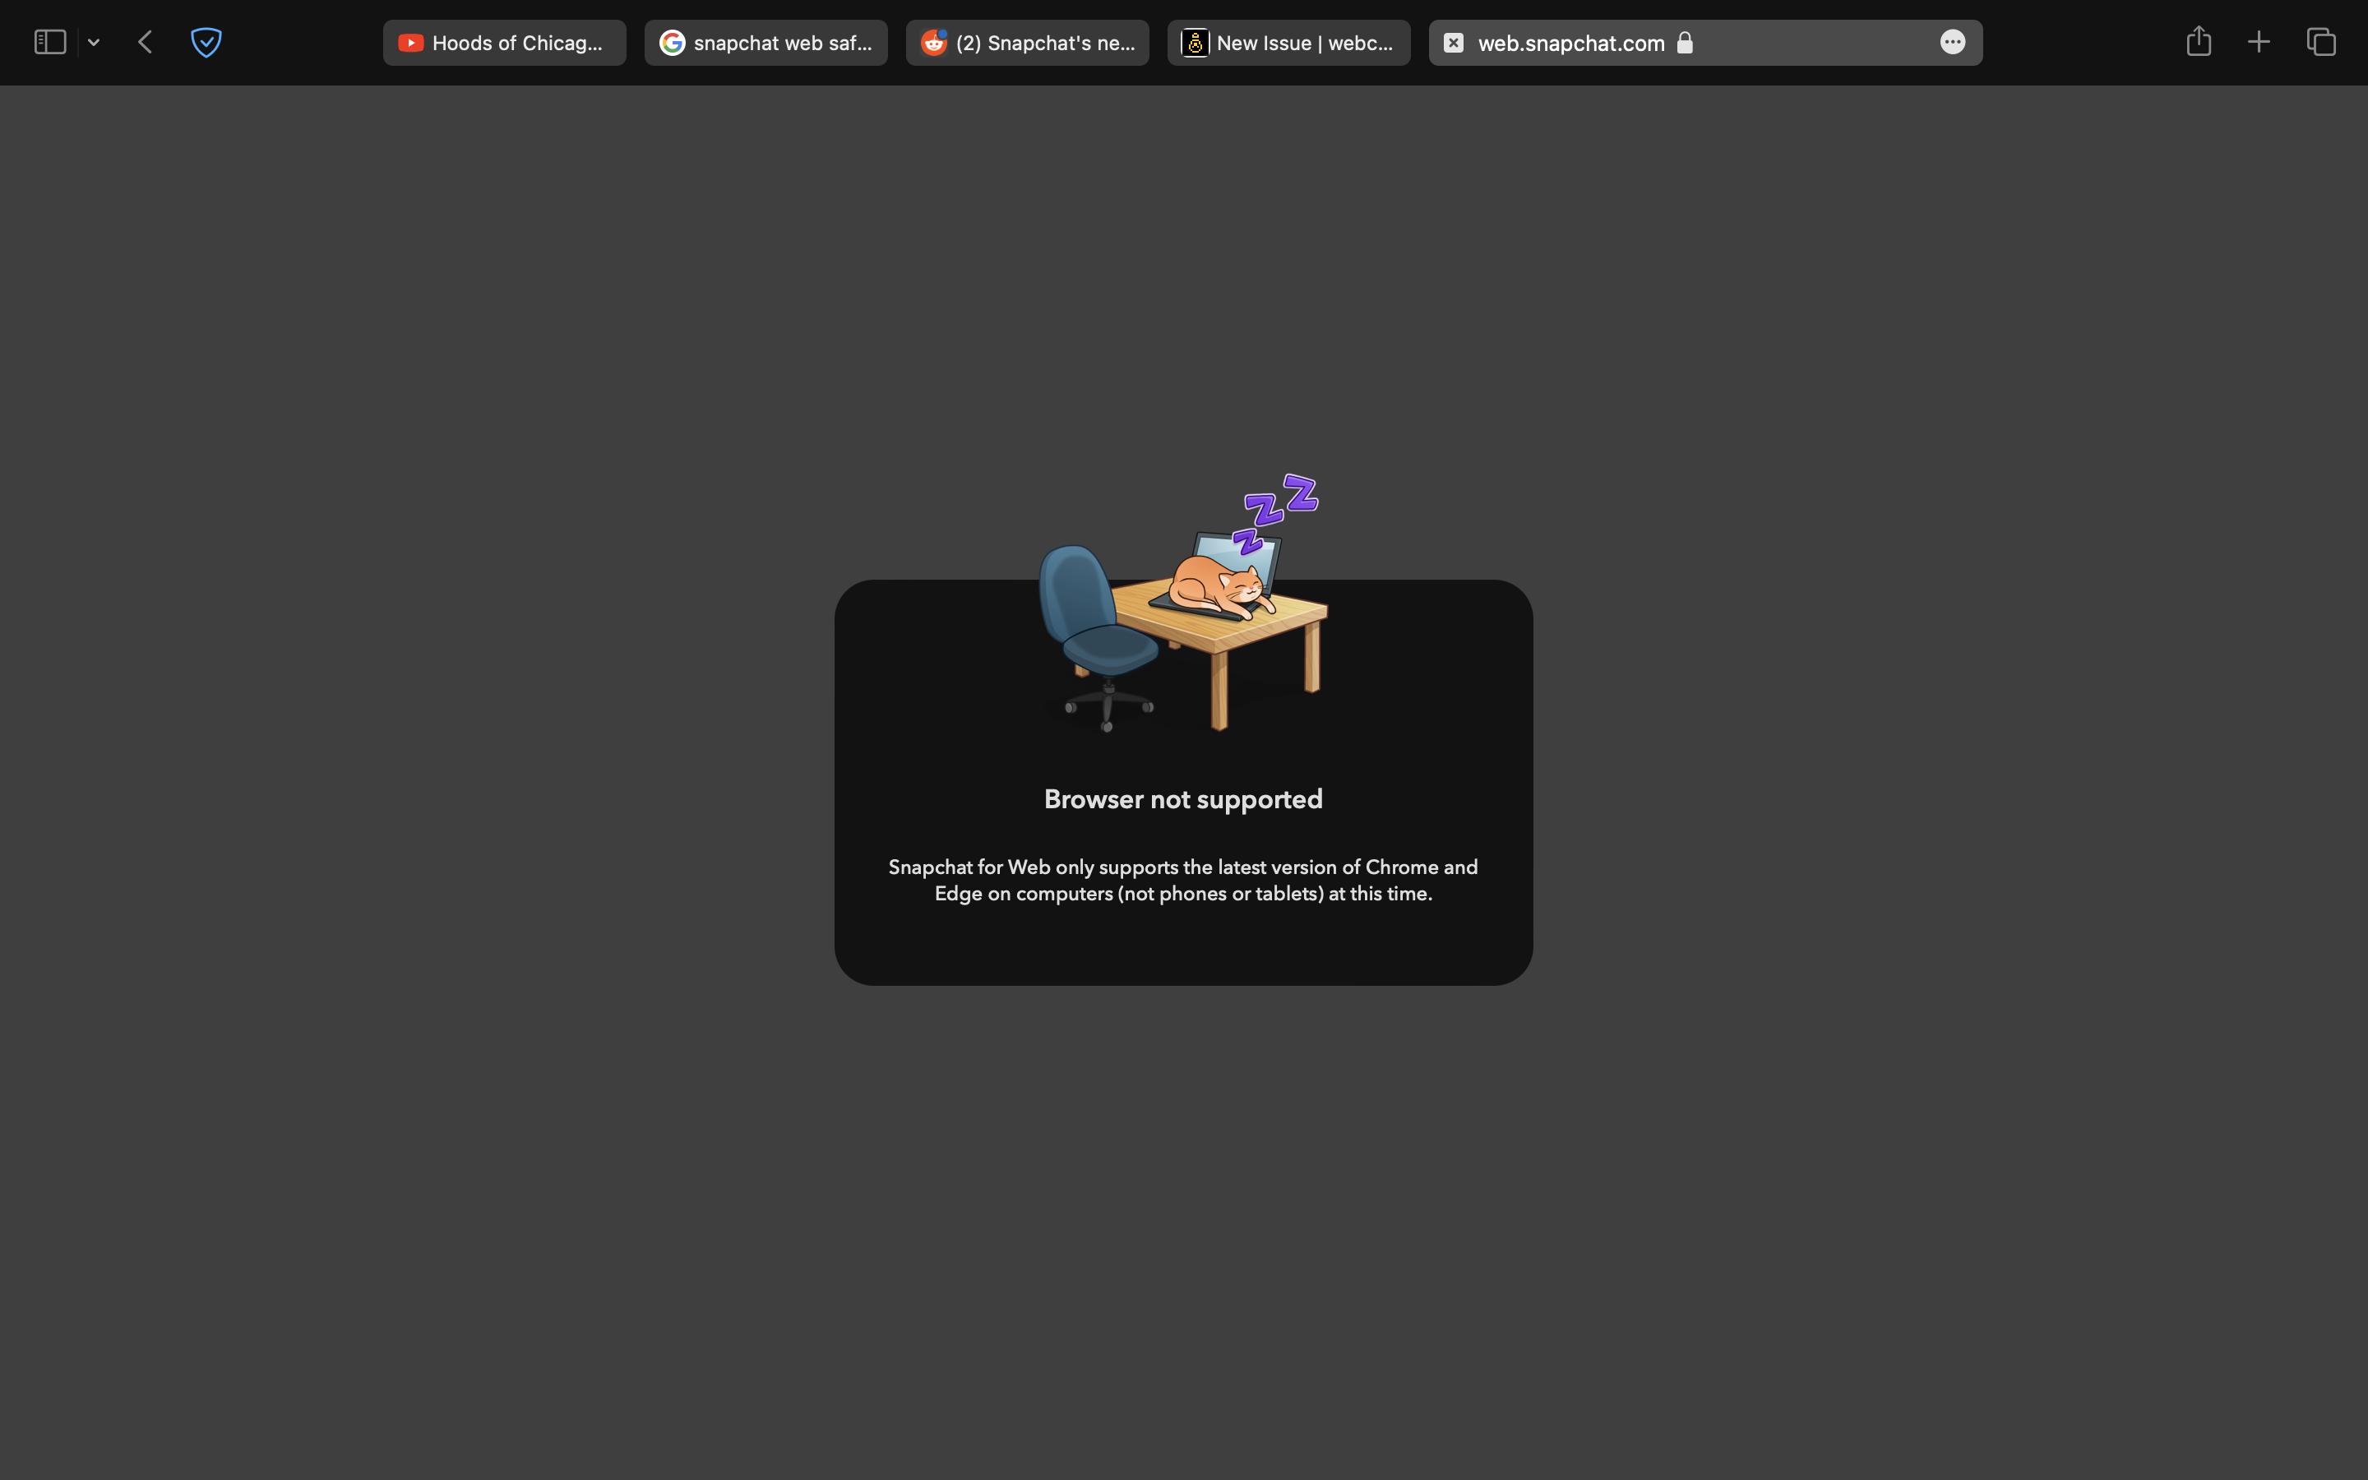Click the YouTube favicon on the first tab
Image resolution: width=2368 pixels, height=1480 pixels.
411,42
